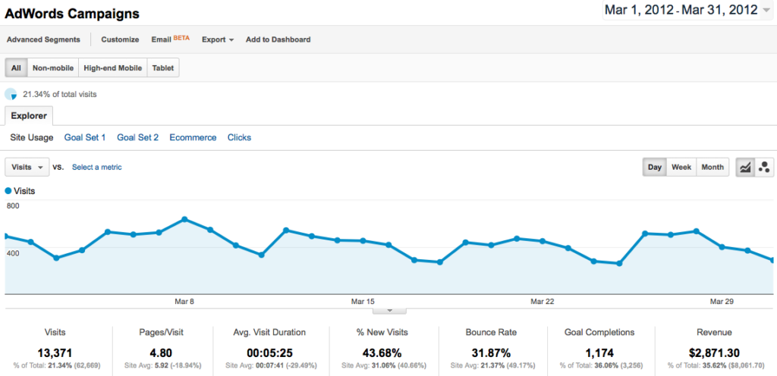Viewport: 777px width, 376px height.
Task: Switch to Goal Set 2 view
Action: [138, 137]
